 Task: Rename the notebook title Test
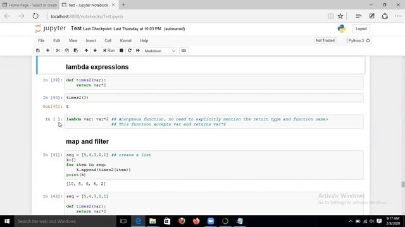(76, 28)
